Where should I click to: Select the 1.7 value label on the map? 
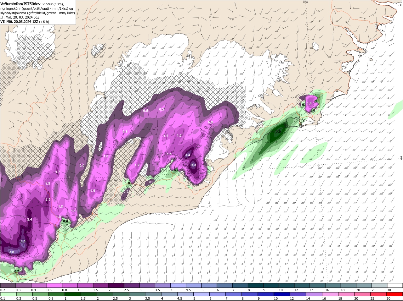coord(58,172)
